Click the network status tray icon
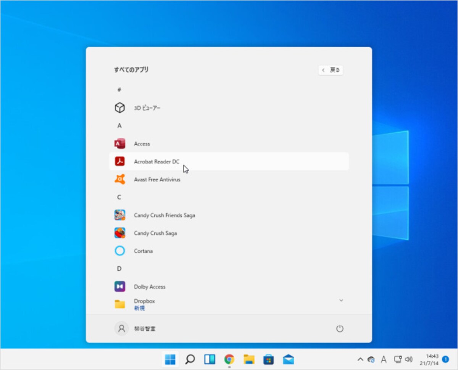 coord(398,359)
